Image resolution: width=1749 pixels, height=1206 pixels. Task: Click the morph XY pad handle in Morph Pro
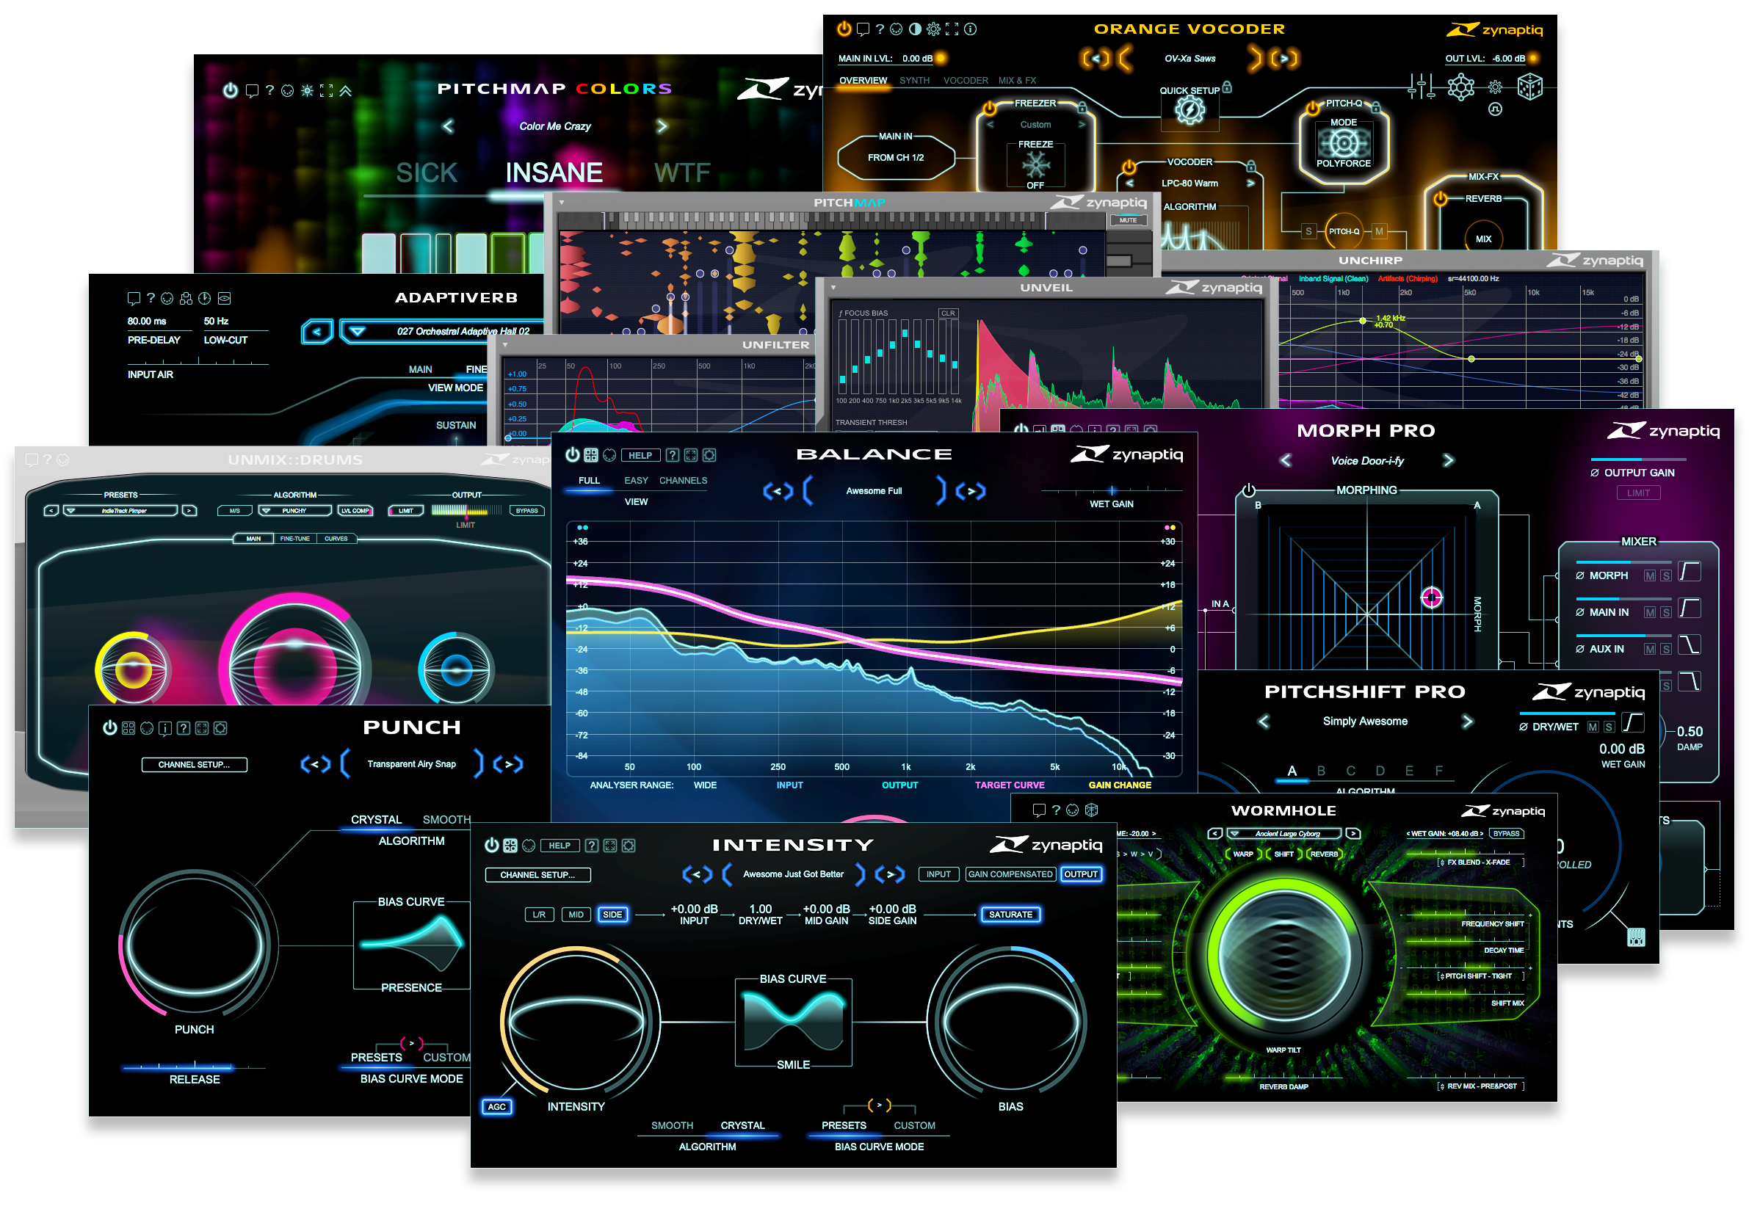(1431, 597)
